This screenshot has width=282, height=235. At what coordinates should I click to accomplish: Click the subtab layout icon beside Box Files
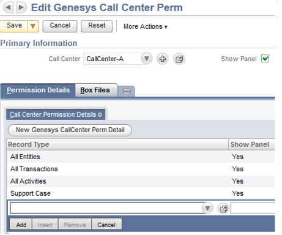127,91
